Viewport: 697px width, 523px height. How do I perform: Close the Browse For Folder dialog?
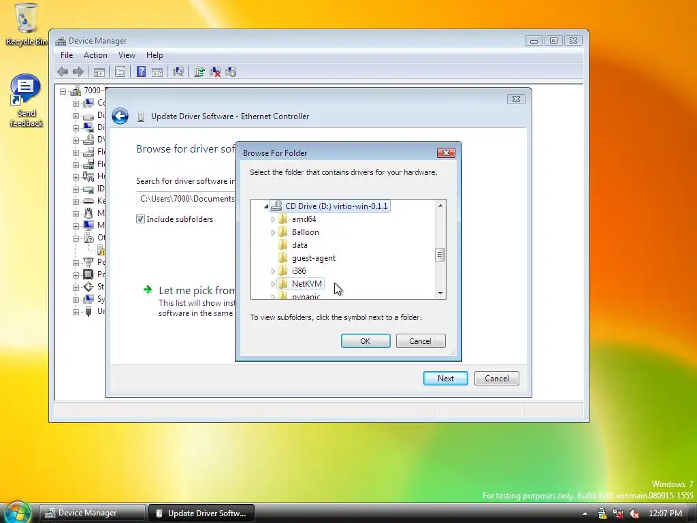(446, 153)
